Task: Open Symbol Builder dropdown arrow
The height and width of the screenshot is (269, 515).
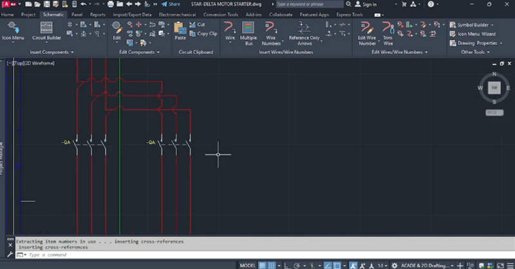Action: coord(492,25)
